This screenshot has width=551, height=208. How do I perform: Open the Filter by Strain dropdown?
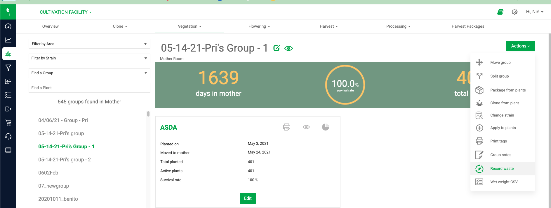pos(89,58)
